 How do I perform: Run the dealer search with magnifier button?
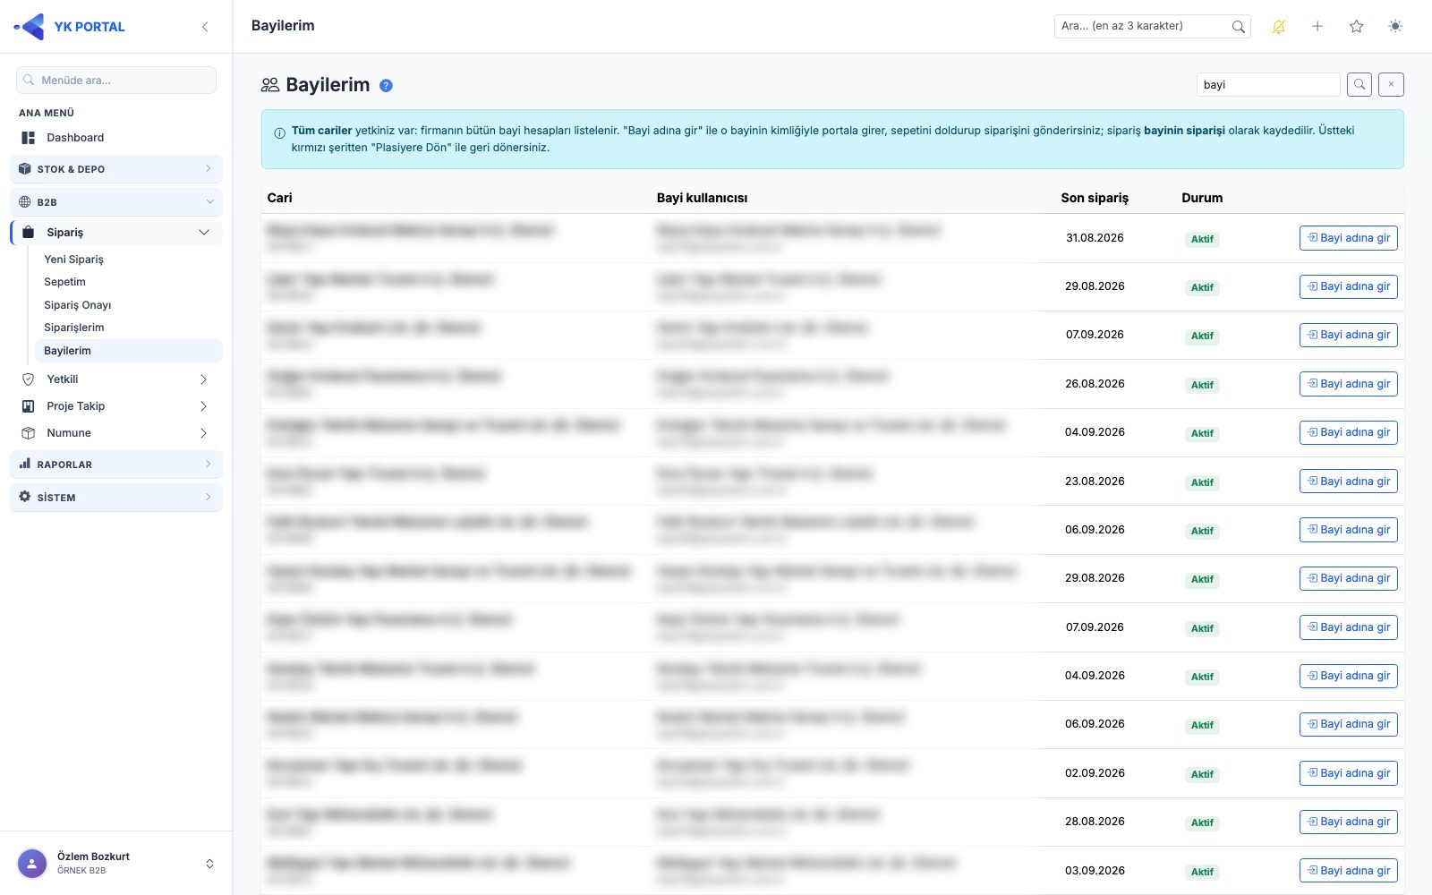tap(1360, 84)
